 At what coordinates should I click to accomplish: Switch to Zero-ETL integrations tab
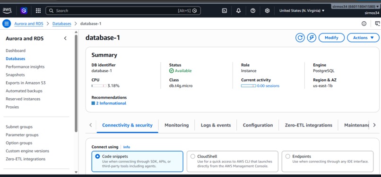[309, 126]
